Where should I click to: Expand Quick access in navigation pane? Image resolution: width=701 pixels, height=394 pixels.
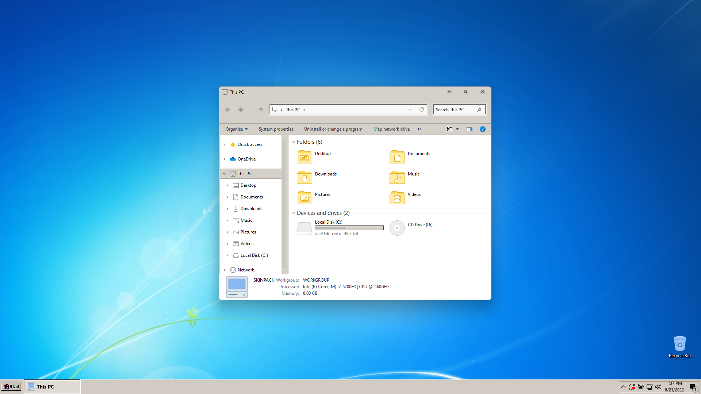pos(225,144)
